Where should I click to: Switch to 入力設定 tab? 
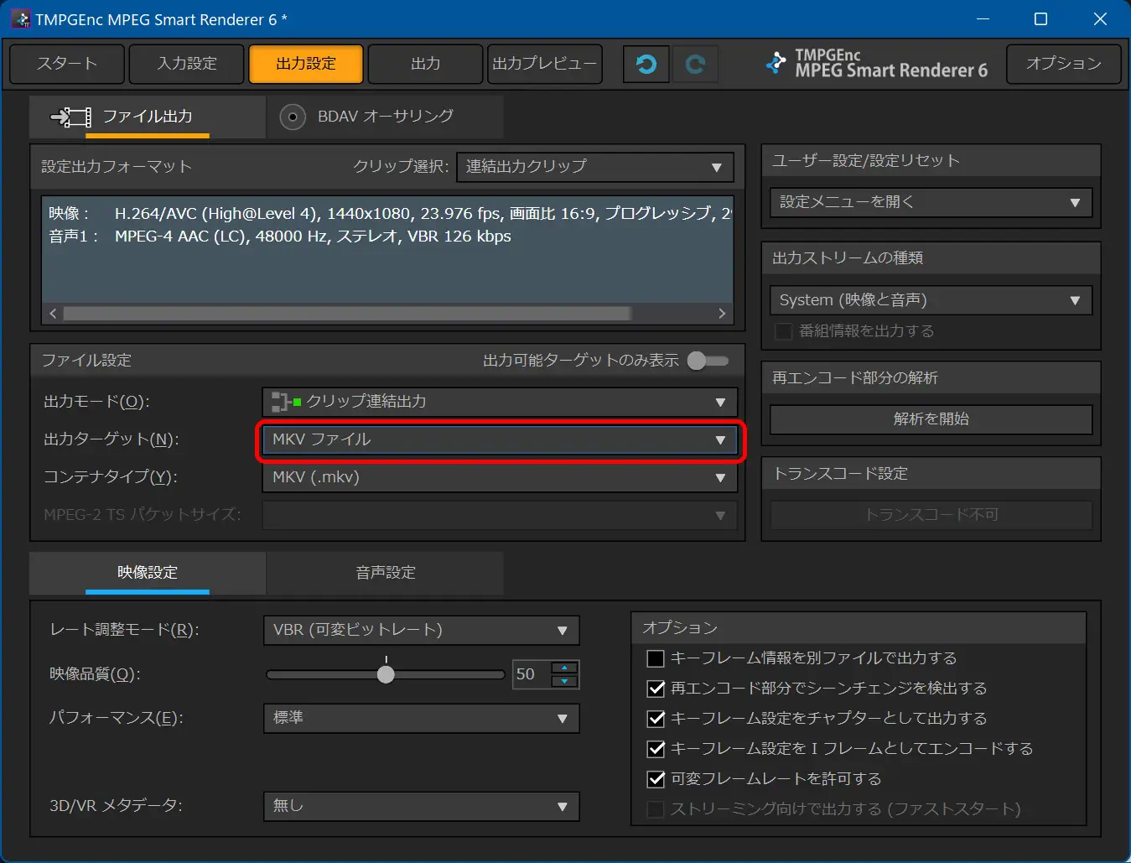click(187, 64)
